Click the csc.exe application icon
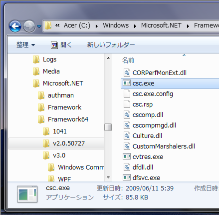This screenshot has width=219, height=215. [x=127, y=83]
